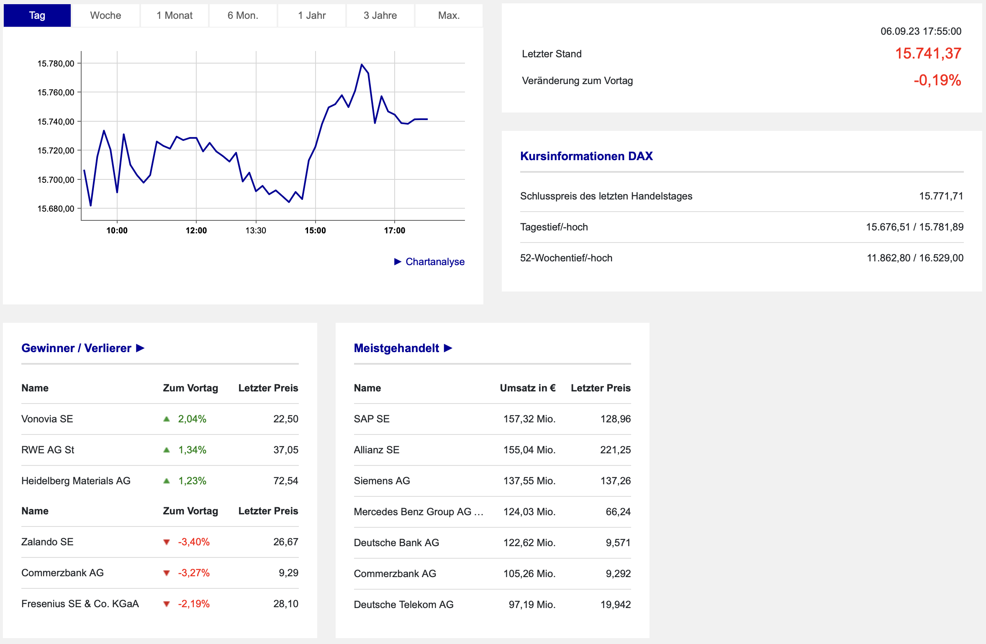Switch chart to Woche view
This screenshot has height=644, width=986.
click(x=105, y=15)
